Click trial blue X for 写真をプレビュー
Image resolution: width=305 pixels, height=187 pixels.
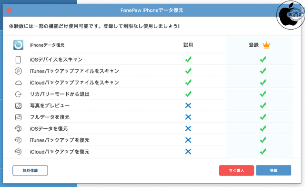(x=188, y=105)
